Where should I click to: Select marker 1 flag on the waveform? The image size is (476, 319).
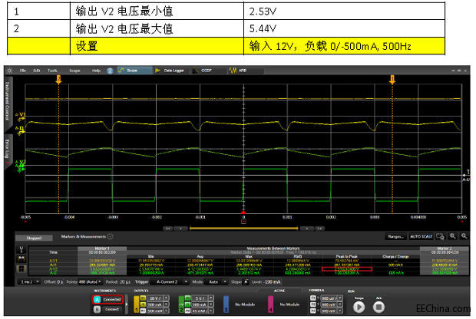[x=392, y=80]
